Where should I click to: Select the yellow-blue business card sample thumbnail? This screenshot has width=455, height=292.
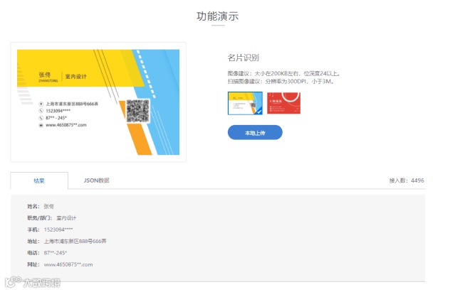coord(245,103)
